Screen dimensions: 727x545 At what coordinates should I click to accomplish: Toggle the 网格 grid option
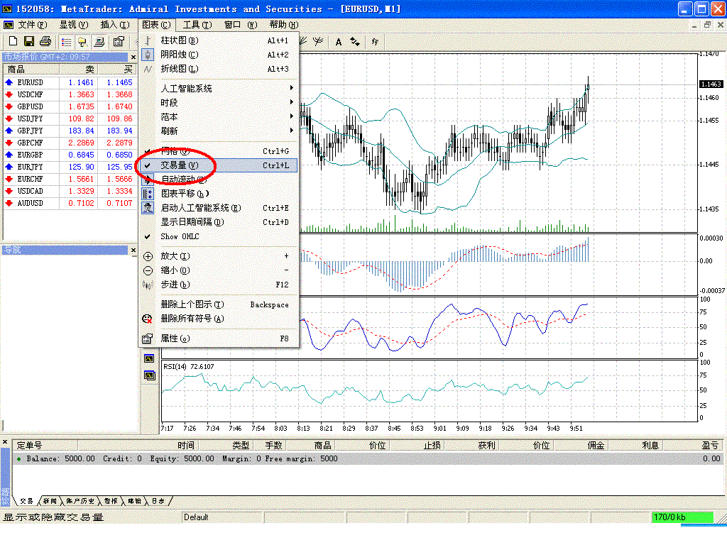219,151
